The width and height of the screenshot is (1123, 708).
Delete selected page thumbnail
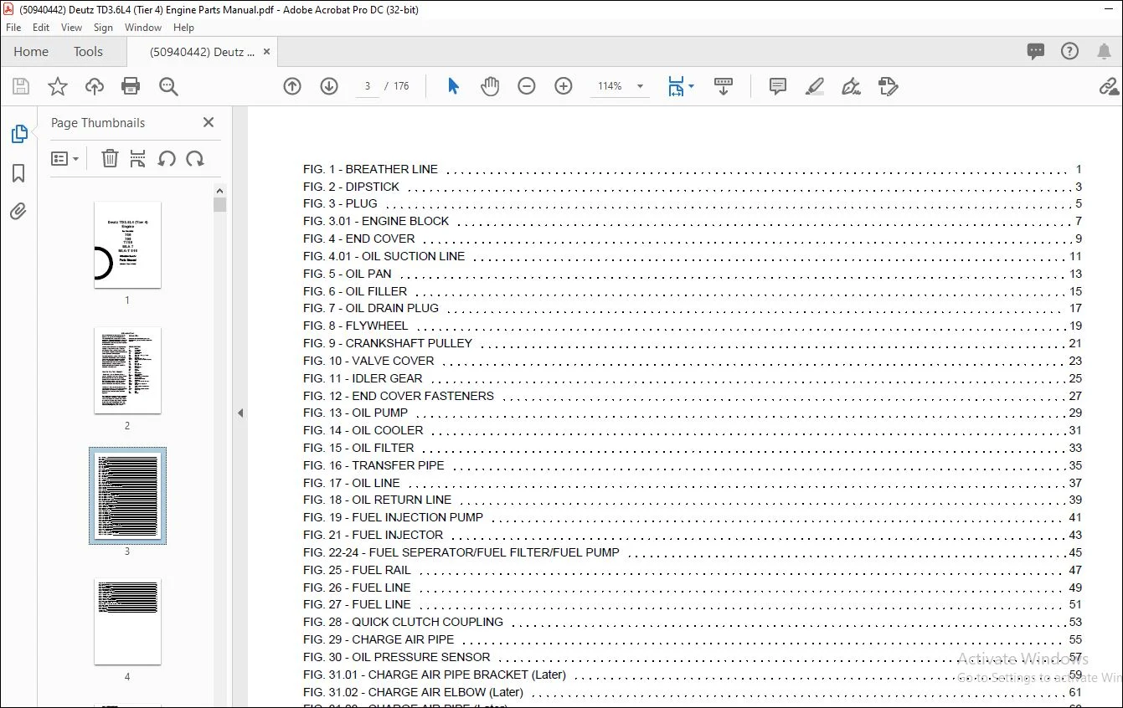[110, 158]
